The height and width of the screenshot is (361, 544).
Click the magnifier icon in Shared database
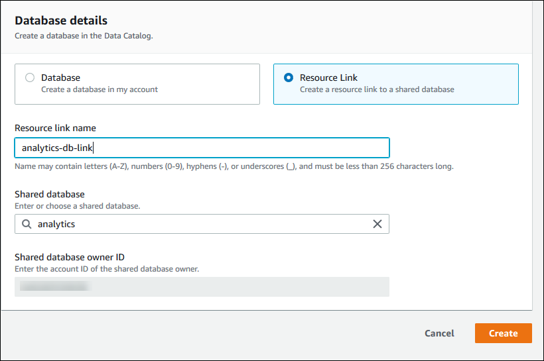pyautogui.click(x=27, y=224)
